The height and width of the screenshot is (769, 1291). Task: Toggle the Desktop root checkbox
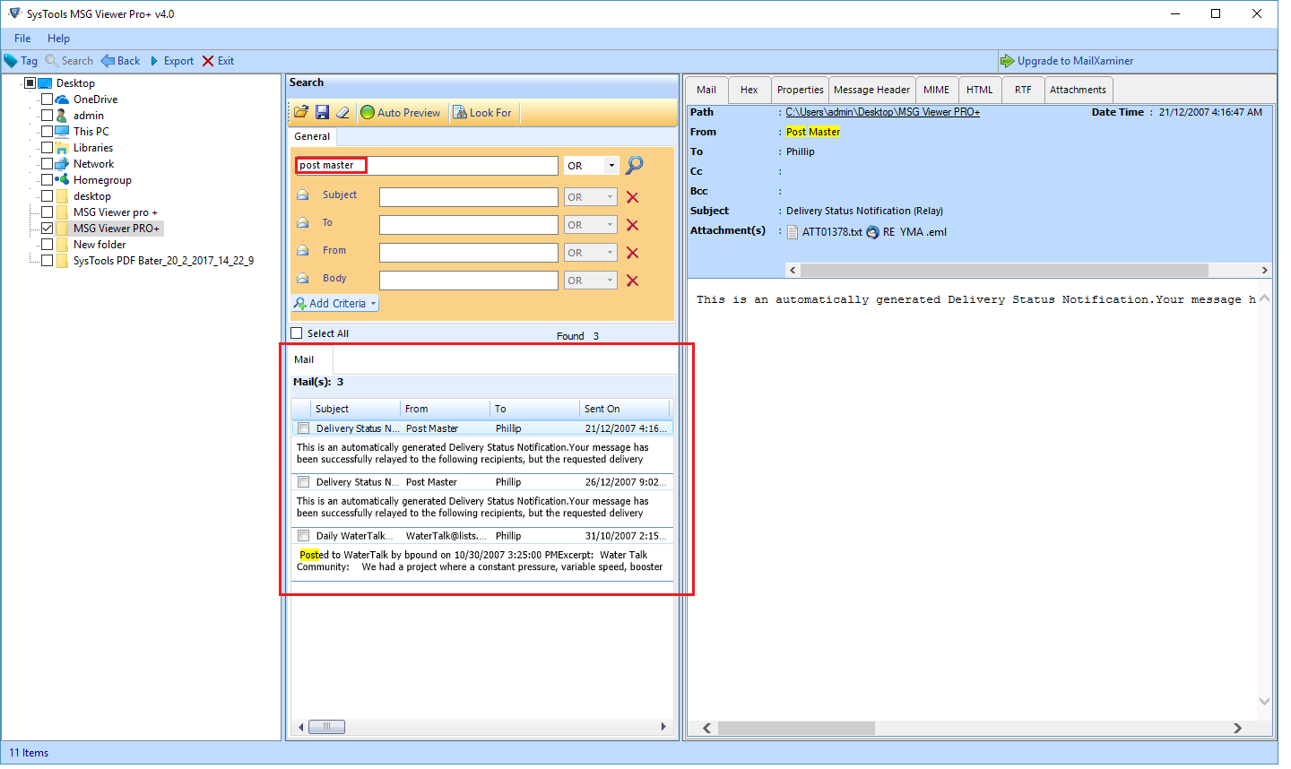point(30,83)
